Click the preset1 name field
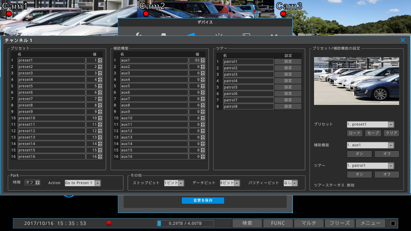This screenshot has width=411, height=231. pyautogui.click(x=51, y=60)
